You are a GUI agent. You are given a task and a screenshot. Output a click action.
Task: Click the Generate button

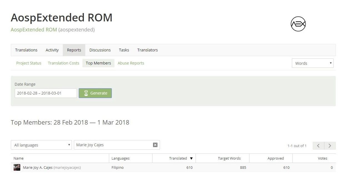click(95, 93)
